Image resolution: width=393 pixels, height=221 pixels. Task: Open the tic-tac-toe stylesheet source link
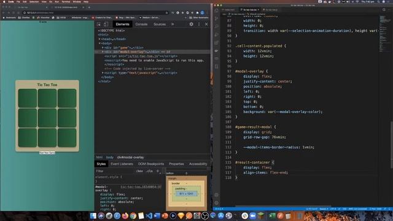[x=141, y=187]
